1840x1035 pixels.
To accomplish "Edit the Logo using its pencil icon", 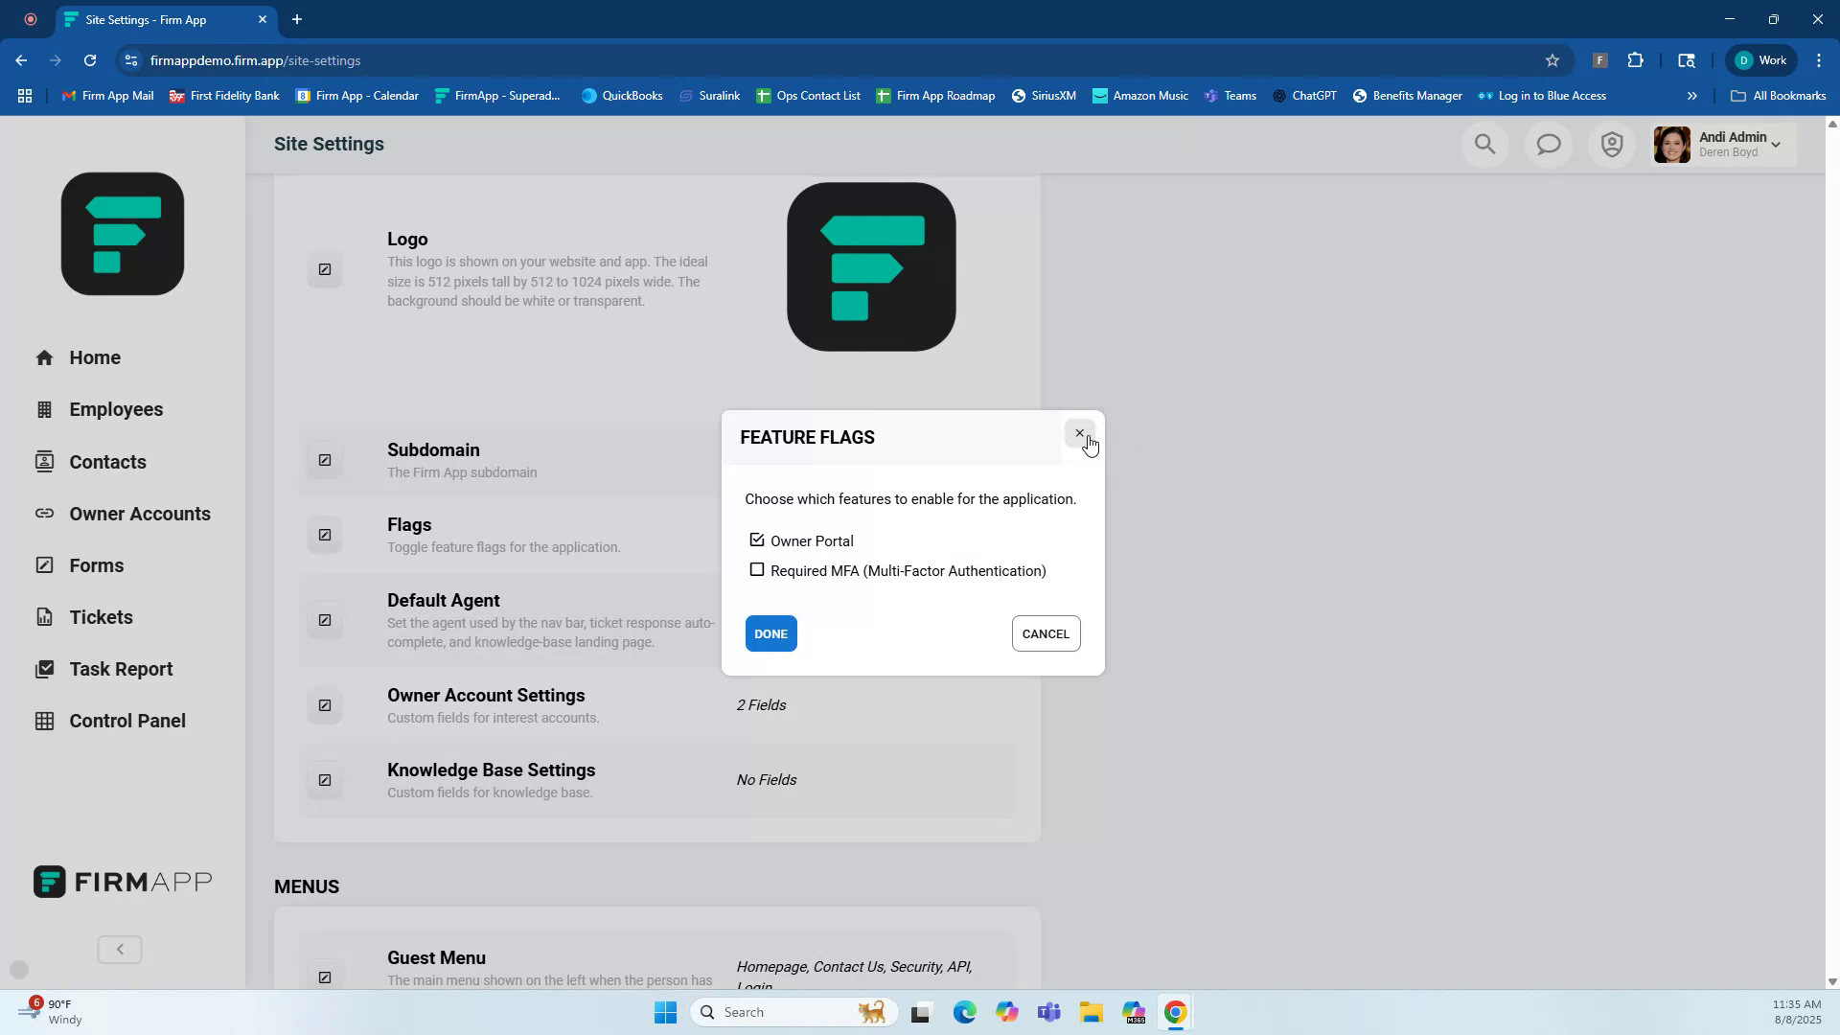I will [325, 269].
